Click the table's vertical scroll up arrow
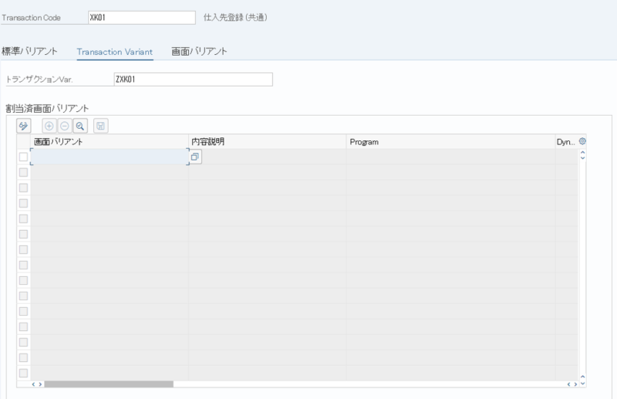 tap(582, 155)
